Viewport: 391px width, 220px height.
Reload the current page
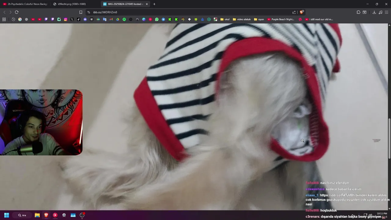(16, 12)
